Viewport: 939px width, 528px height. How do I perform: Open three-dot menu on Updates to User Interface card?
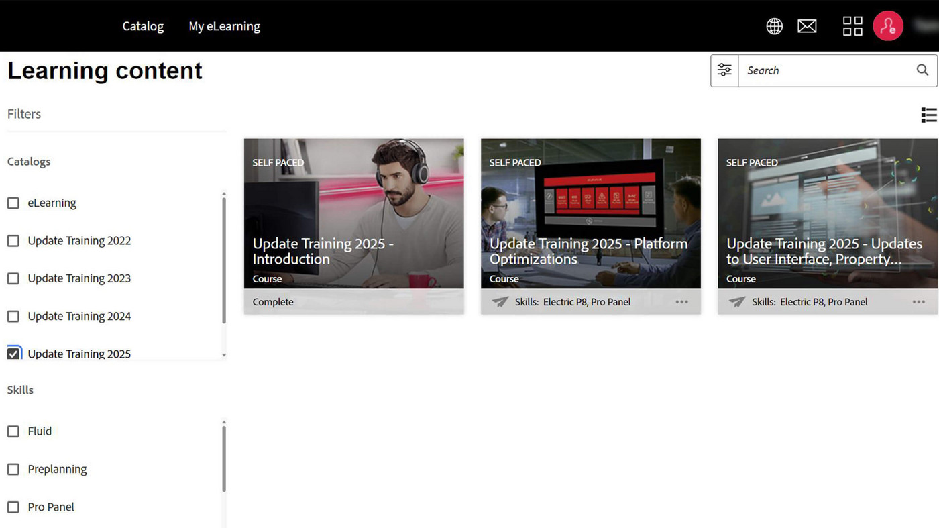(918, 302)
